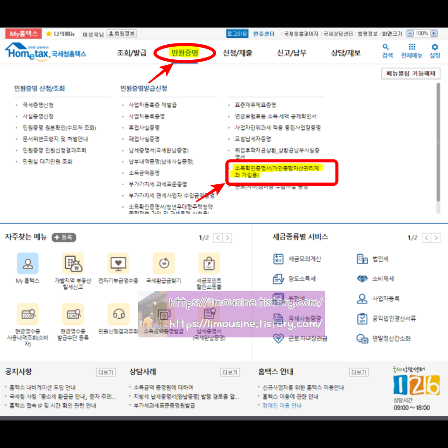Select 소득확인증명서(개인종합자산관리계좌 가입용)
This screenshot has height=448, width=448.
click(x=277, y=171)
